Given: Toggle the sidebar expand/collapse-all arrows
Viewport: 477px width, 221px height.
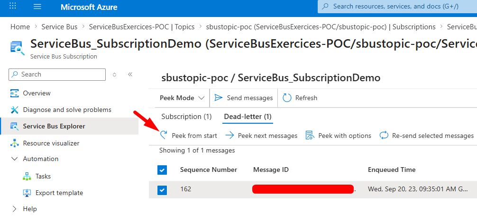Looking at the screenshot, I should click(114, 75).
